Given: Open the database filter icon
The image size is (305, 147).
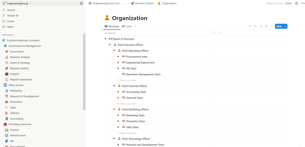Looking at the screenshot, I should click(250, 26).
